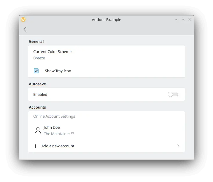Maximize the Addons Example window
Screen dimensions: 213x182
(x=183, y=20)
